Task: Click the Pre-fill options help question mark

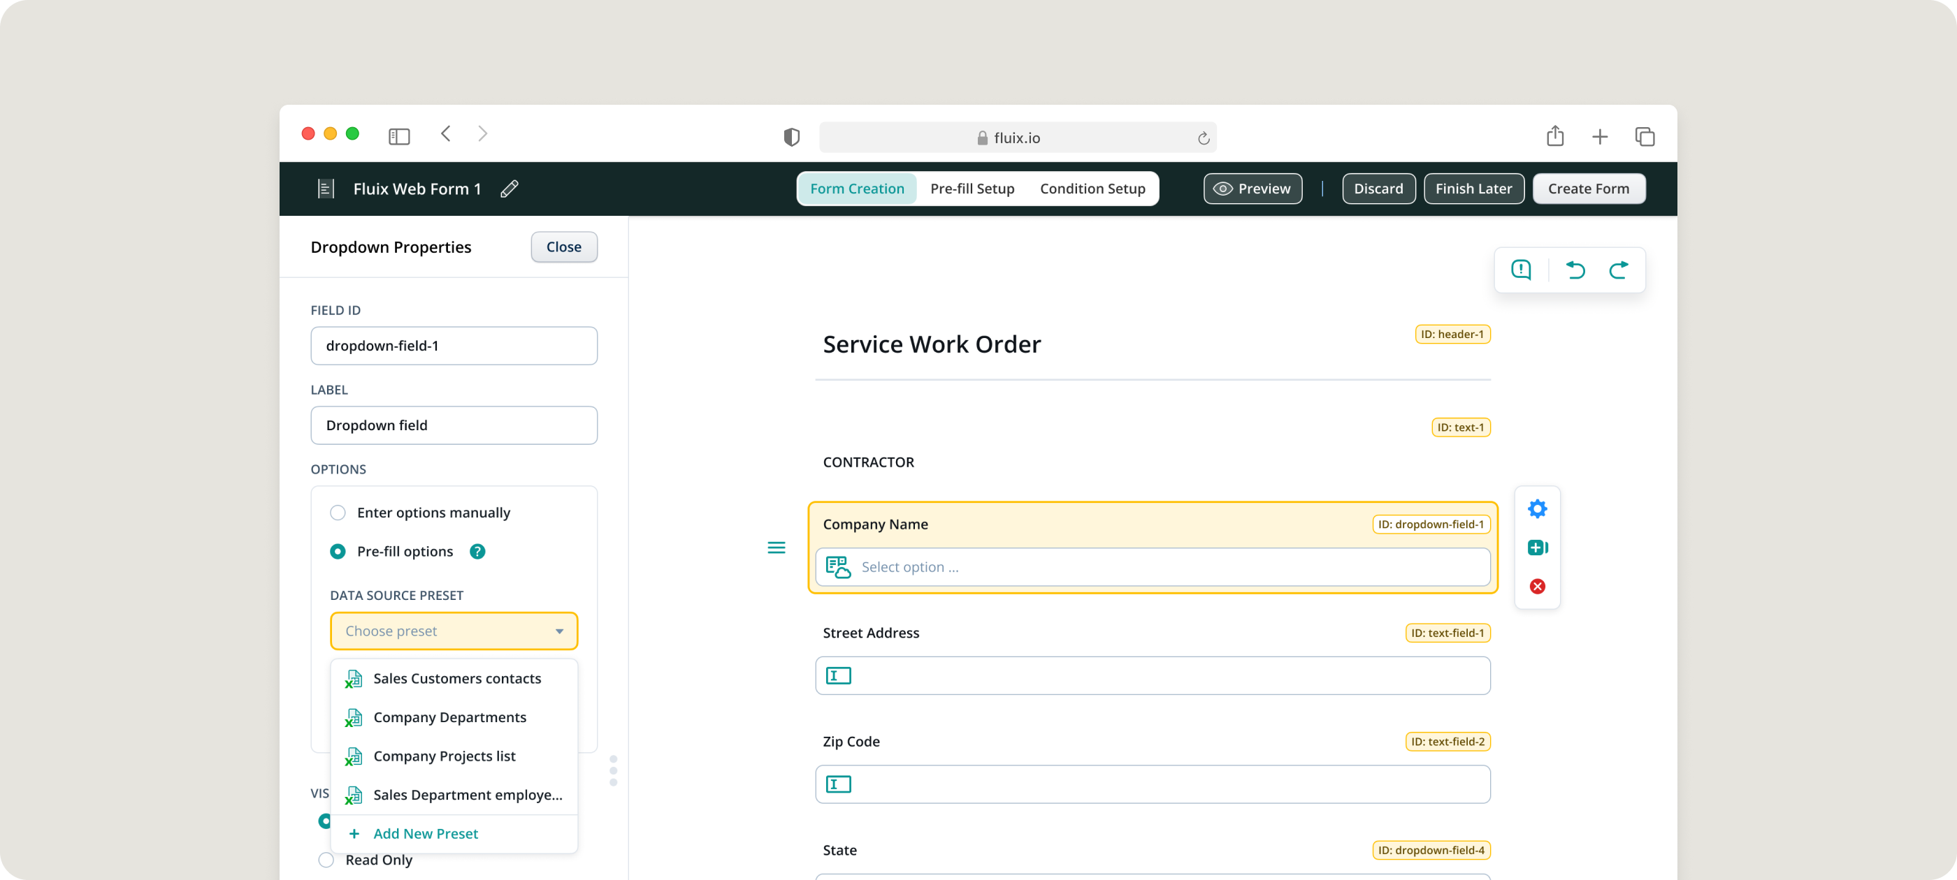Action: tap(477, 551)
